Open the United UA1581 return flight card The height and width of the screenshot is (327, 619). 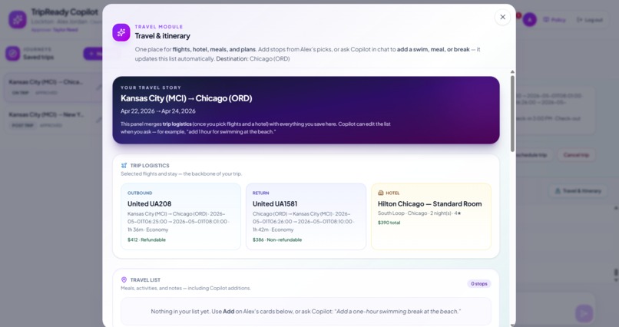(306, 216)
